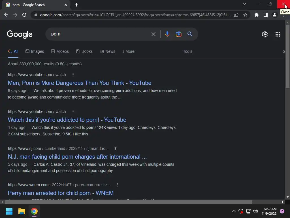Bookmark this page with the star icon
The image size is (290, 218).
245,15
